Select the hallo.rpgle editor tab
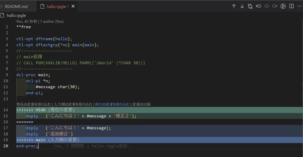The image size is (303, 157). pyautogui.click(x=58, y=6)
